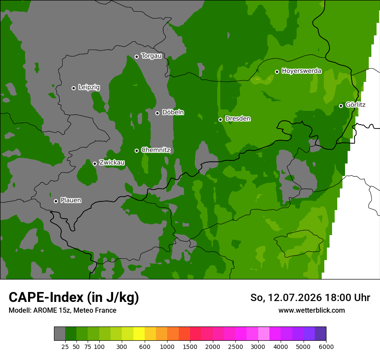The width and height of the screenshot is (380, 358).
Task: Click the CAPE-Index (in J/kg) title
Action: click(x=74, y=297)
